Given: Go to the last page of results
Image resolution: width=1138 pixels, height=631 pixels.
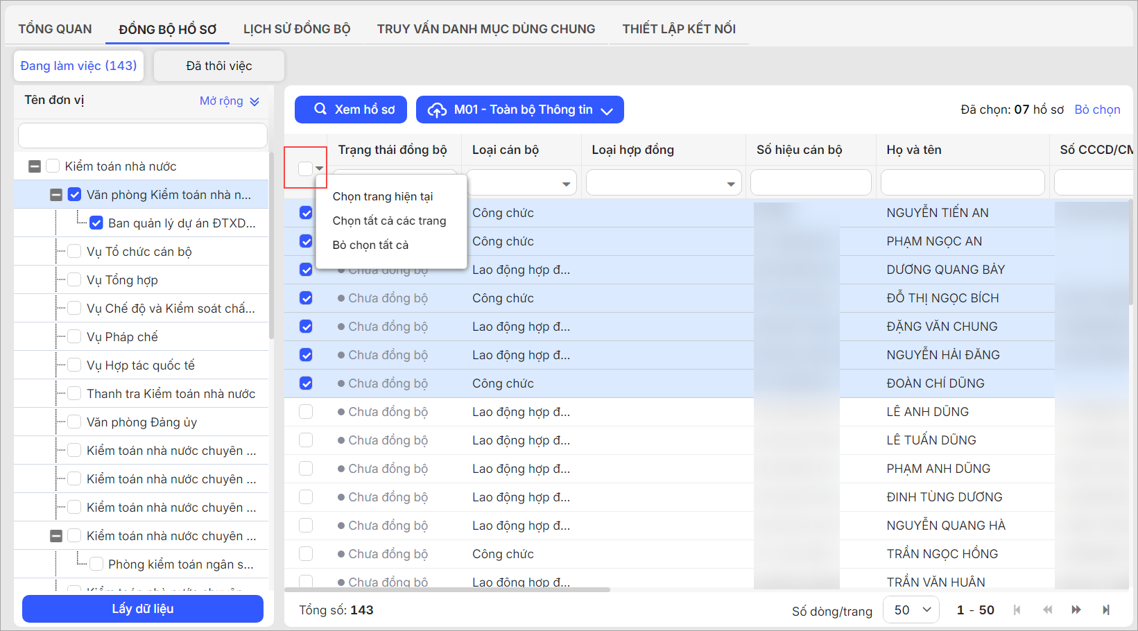Looking at the screenshot, I should click(x=1106, y=610).
